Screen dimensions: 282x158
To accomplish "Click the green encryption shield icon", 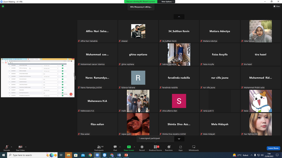I will click(x=3, y=6).
